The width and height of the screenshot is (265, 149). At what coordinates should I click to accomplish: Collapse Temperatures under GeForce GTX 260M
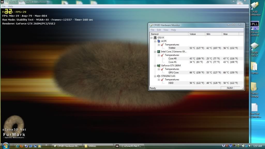pyautogui.click(x=159, y=69)
